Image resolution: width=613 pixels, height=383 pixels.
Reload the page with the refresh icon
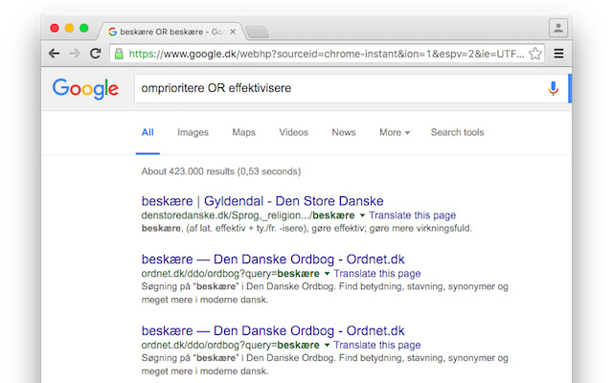96,54
